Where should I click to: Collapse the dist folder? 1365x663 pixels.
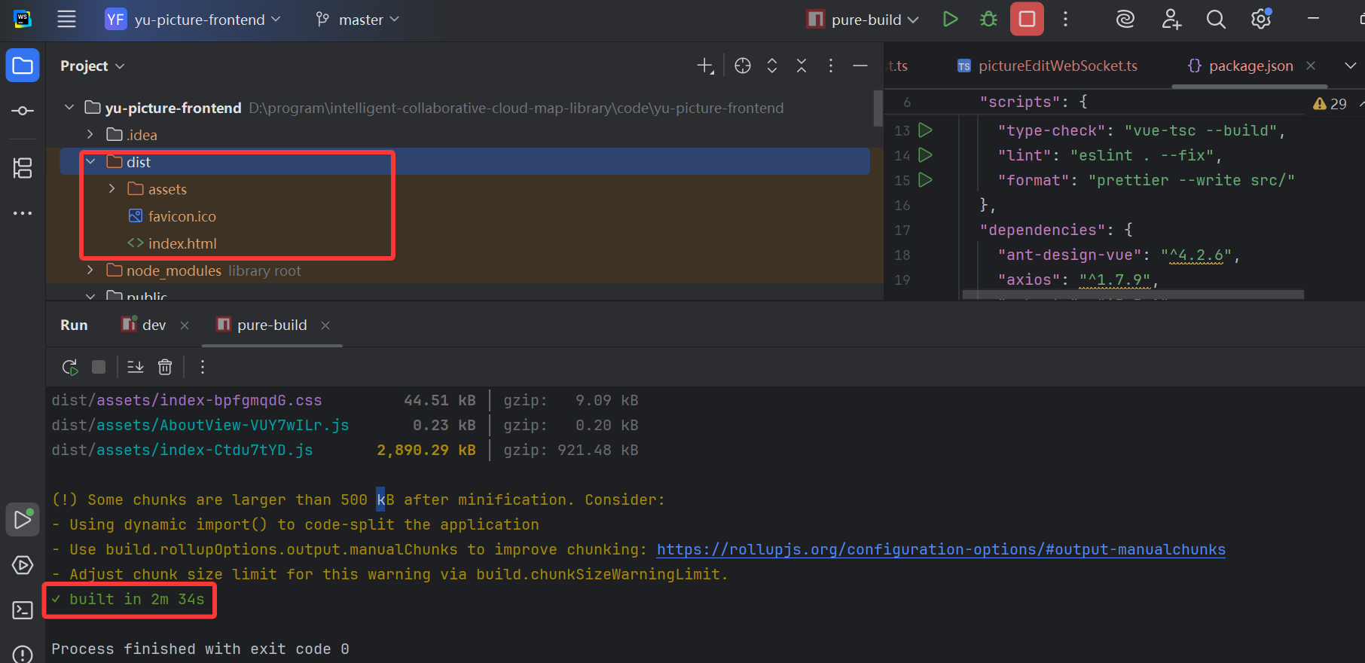tap(90, 162)
